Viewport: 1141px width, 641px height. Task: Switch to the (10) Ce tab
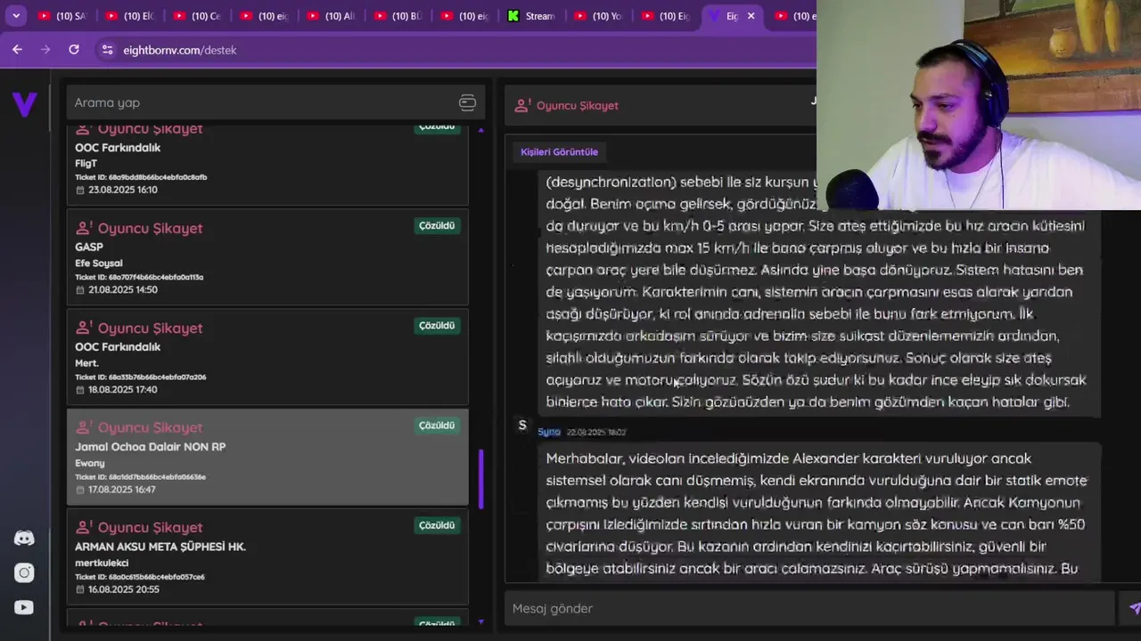[x=197, y=16]
